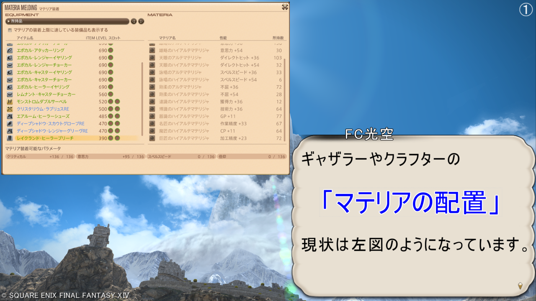Click the ring icon beside エポカル・アタッカーリング
The width and height of the screenshot is (536, 301).
pyautogui.click(x=10, y=50)
